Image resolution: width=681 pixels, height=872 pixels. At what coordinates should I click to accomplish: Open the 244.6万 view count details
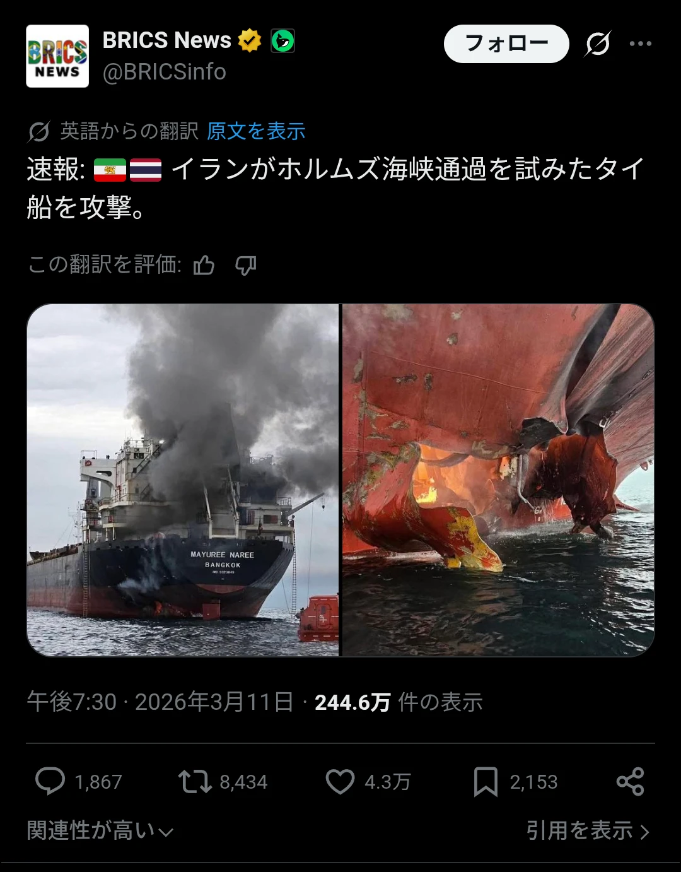[399, 702]
